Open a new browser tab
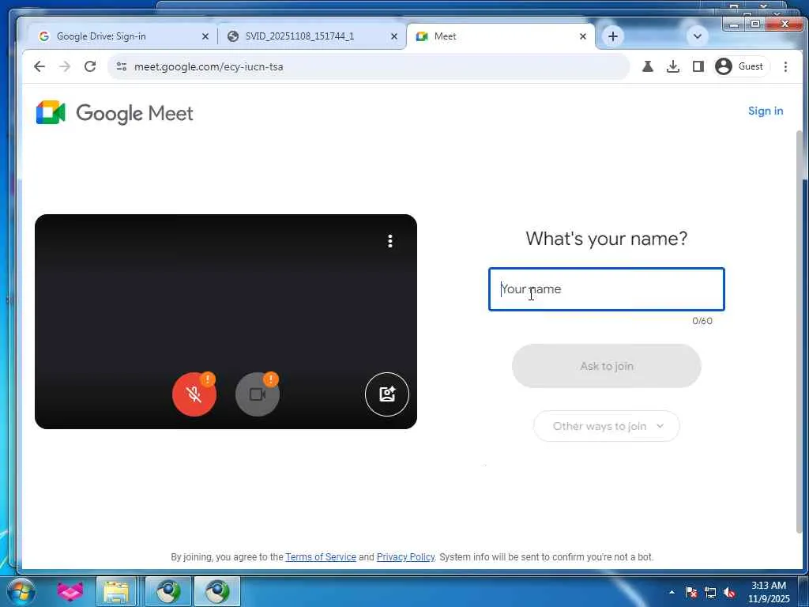 (x=612, y=36)
